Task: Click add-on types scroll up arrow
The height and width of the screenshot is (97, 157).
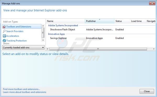Action: click(43, 26)
